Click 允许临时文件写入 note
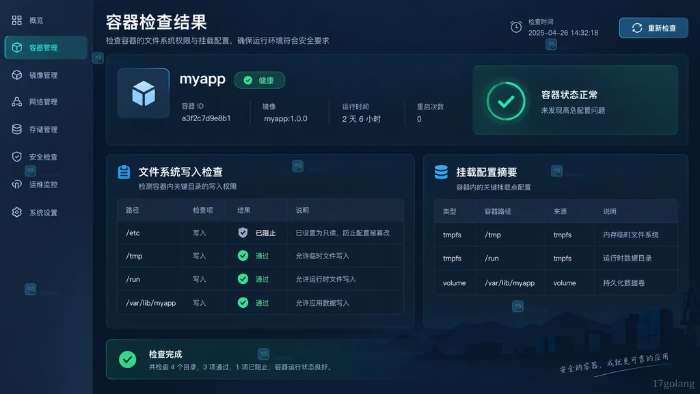 click(x=323, y=256)
